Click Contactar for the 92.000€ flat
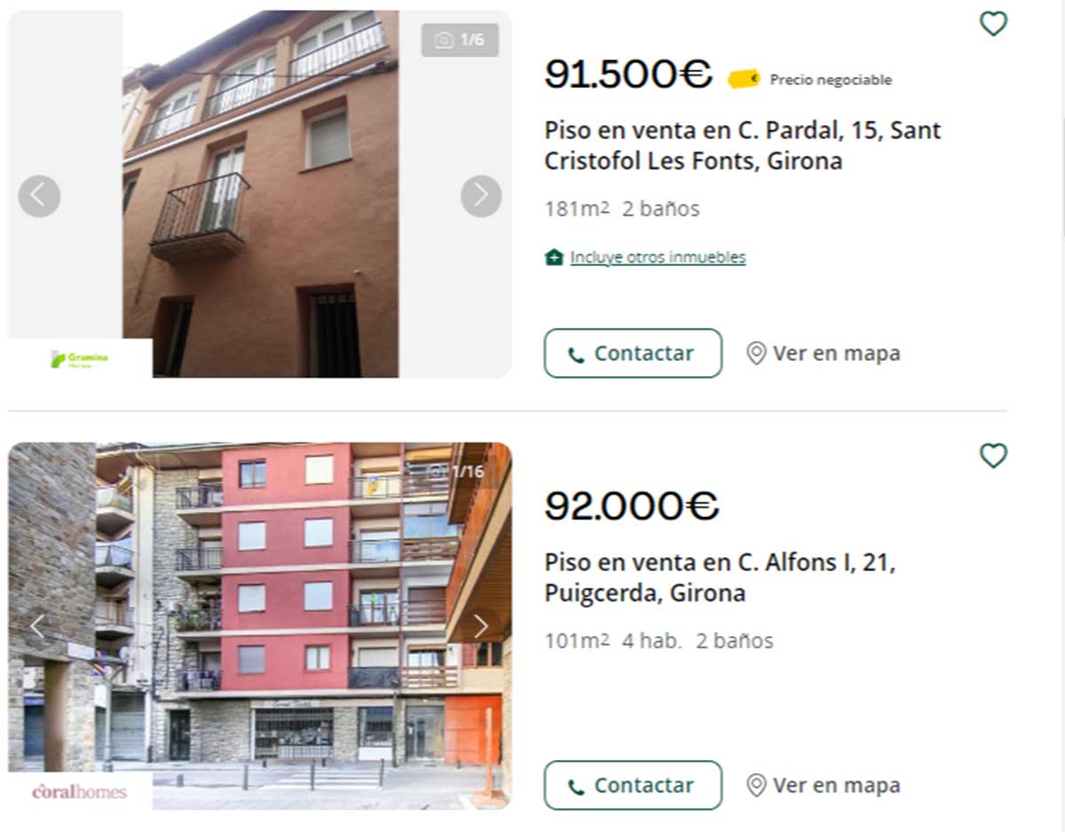 point(633,785)
